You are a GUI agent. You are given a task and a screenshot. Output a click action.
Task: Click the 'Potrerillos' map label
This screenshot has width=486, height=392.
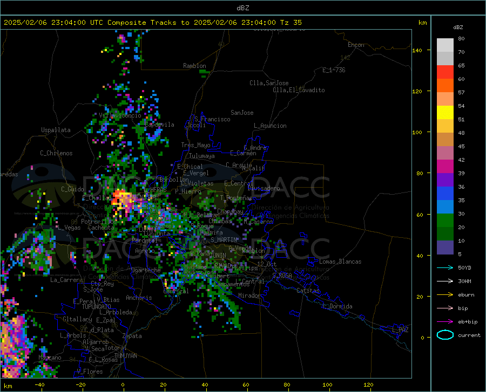click(x=99, y=222)
